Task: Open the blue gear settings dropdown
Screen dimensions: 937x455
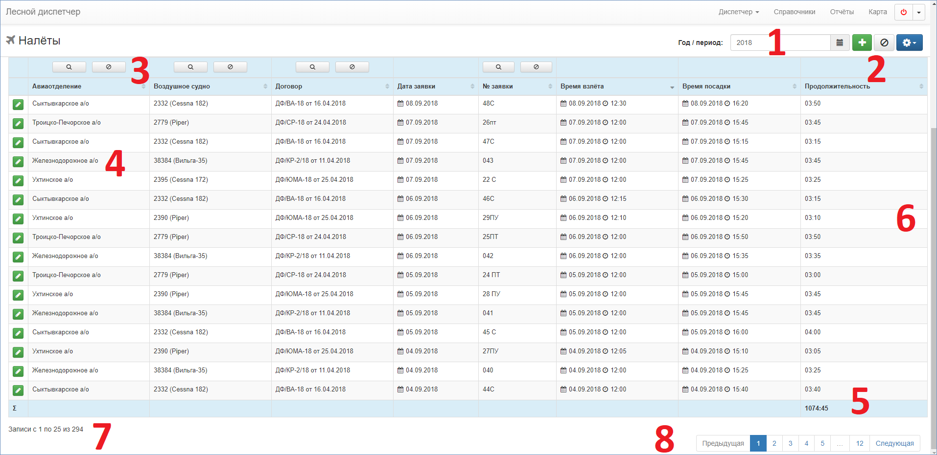Action: click(x=910, y=43)
